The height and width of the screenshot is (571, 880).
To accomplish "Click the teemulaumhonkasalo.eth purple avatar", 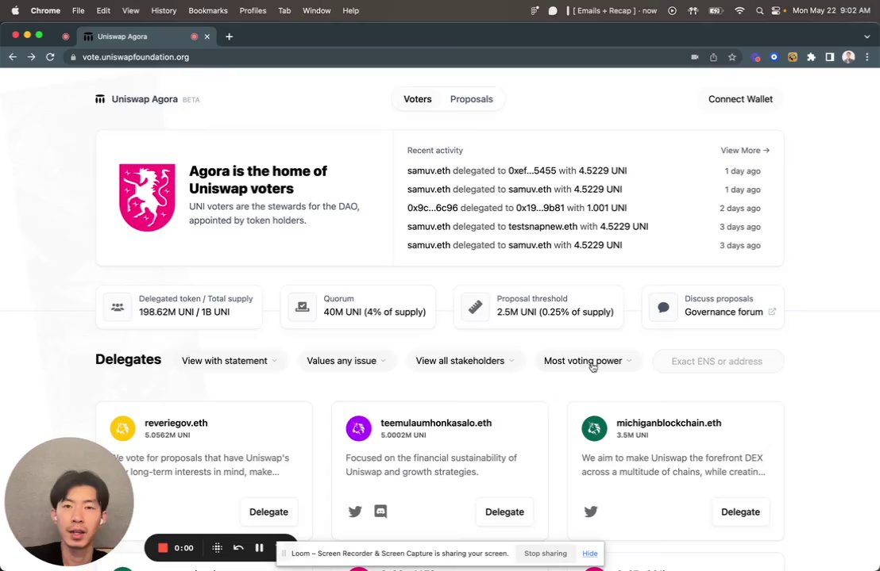I will [x=359, y=429].
